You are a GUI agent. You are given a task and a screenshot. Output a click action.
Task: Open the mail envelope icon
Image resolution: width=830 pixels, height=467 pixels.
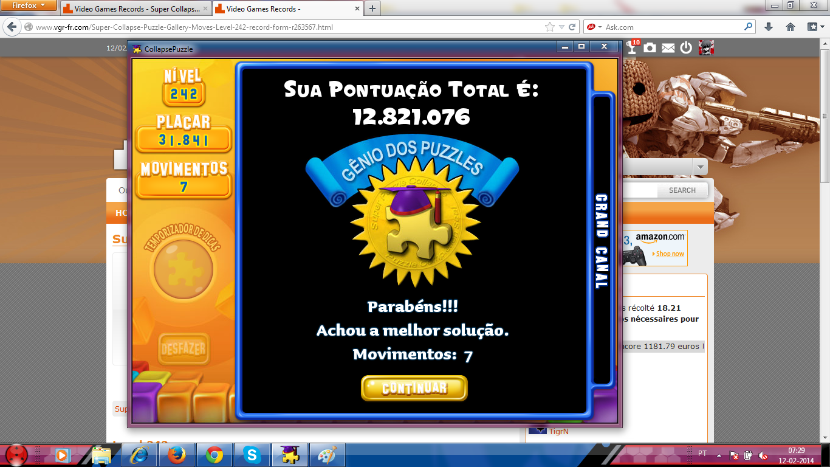668,47
